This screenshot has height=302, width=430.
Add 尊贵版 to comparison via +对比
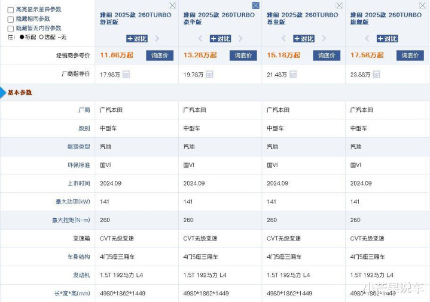tap(304, 39)
